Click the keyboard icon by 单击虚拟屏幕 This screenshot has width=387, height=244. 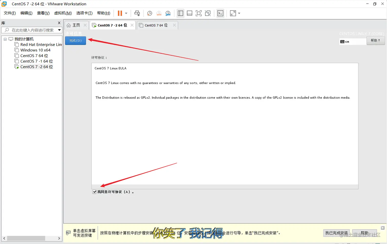tap(68, 233)
